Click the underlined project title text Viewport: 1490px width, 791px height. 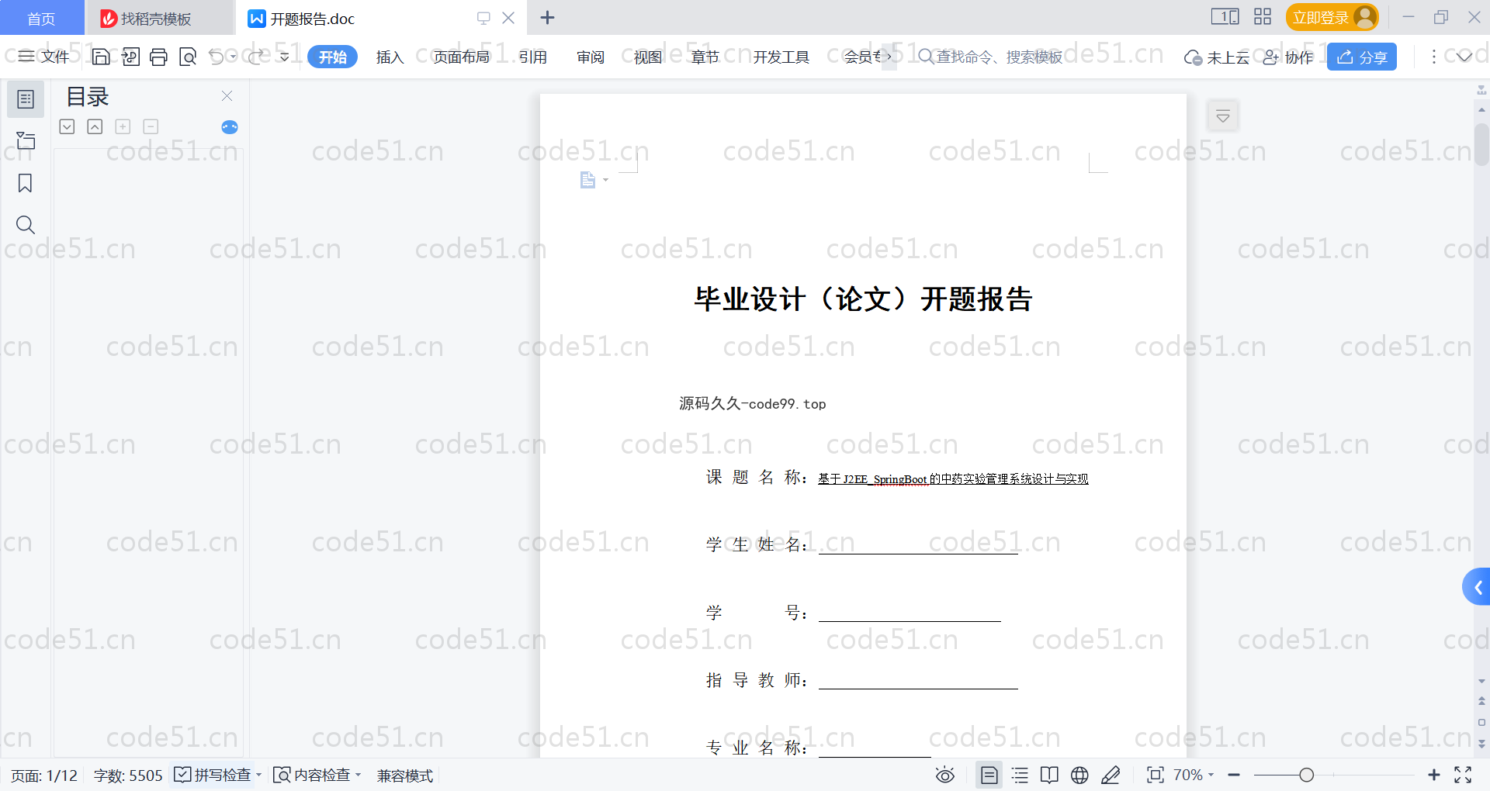pos(953,479)
